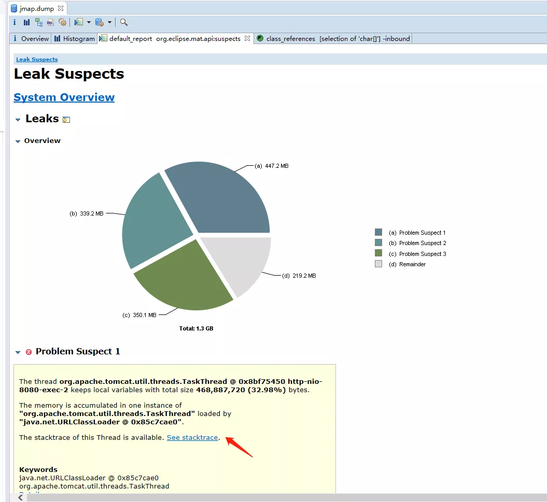This screenshot has width=547, height=502.
Task: Close the default_report suspects tab
Action: click(247, 38)
